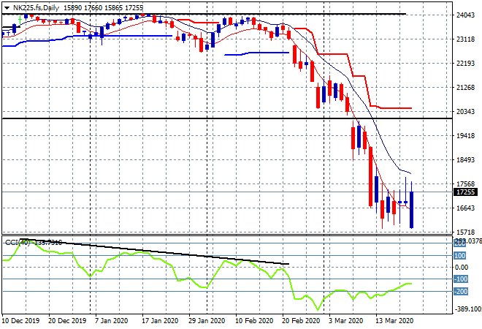This screenshot has width=482, height=329.
Task: Select the price axis label 16643
Action: 465,208
